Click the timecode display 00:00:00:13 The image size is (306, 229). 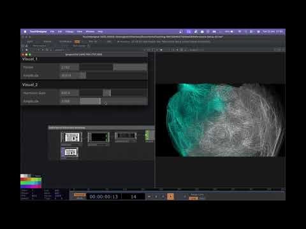pyautogui.click(x=104, y=197)
